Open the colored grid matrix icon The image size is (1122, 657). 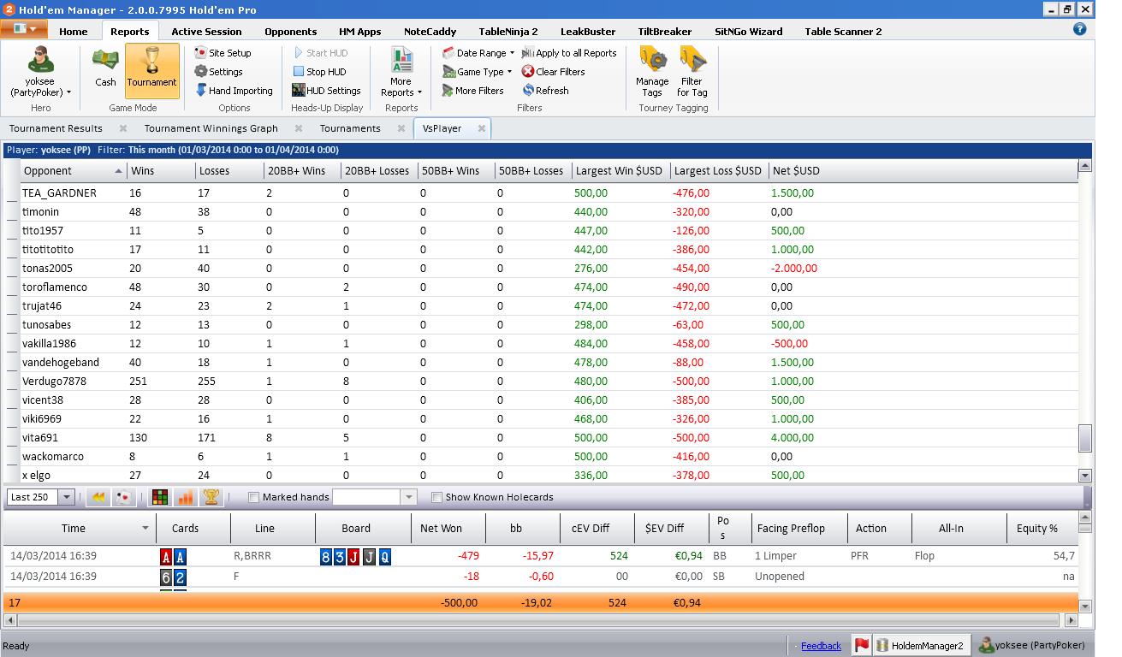159,497
